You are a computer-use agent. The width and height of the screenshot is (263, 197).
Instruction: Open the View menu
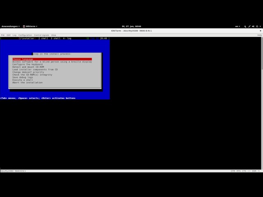click(53, 35)
